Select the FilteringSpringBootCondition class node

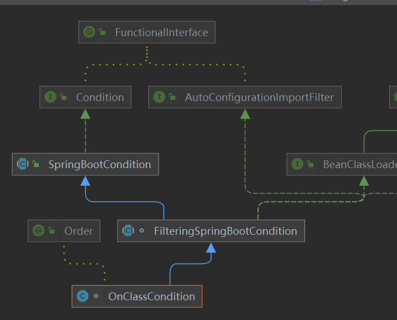[x=211, y=231]
